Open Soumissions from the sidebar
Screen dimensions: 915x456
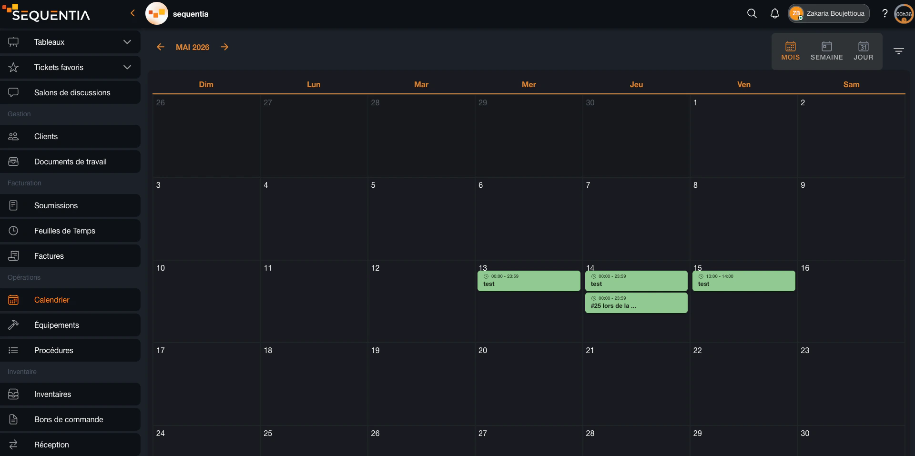pyautogui.click(x=70, y=205)
